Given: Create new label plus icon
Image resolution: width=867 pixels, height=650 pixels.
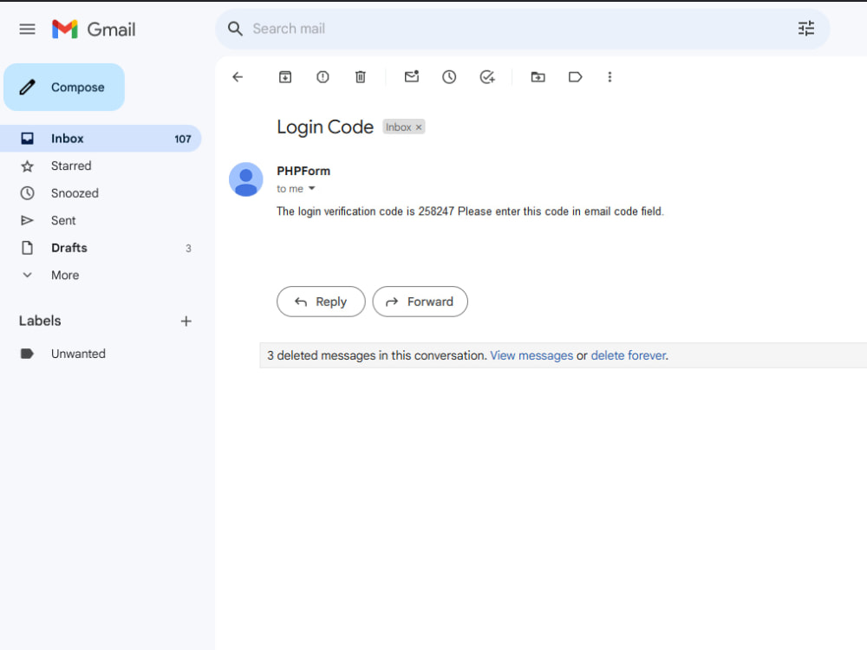Looking at the screenshot, I should pyautogui.click(x=186, y=322).
